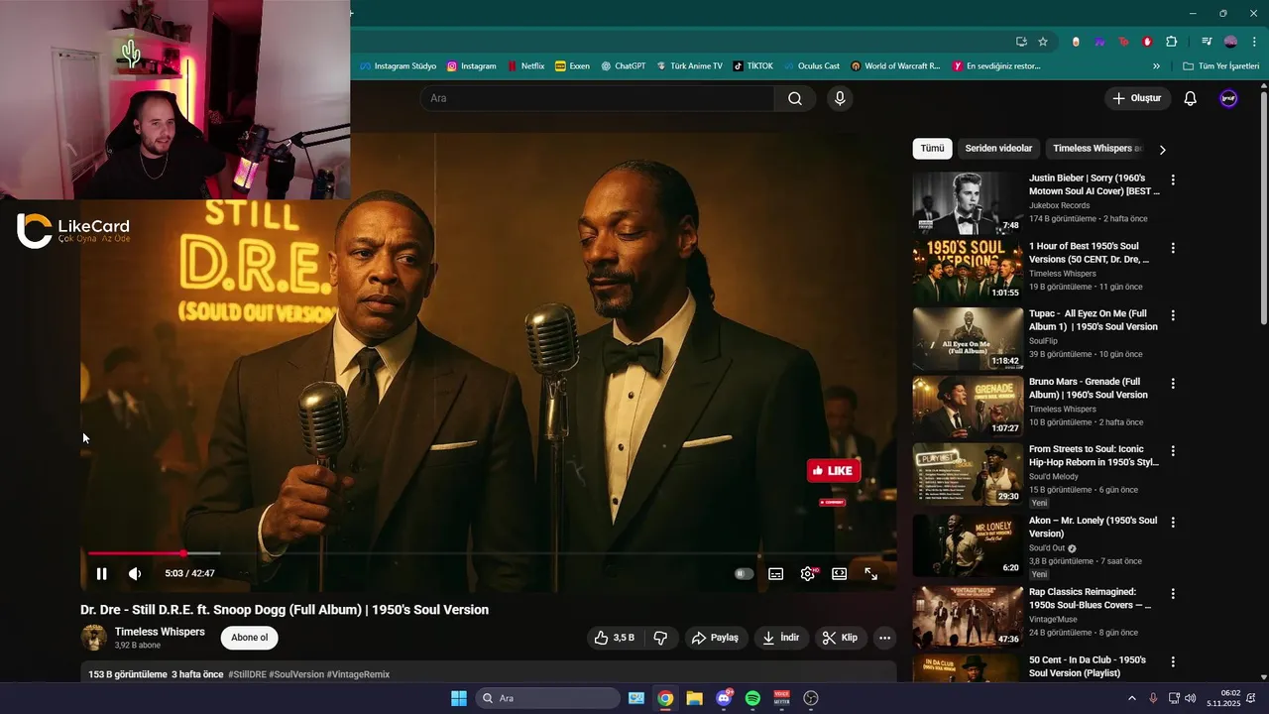The image size is (1269, 714).
Task: Open options for 1 Hour of Best 1950's Soul video
Action: pyautogui.click(x=1173, y=248)
